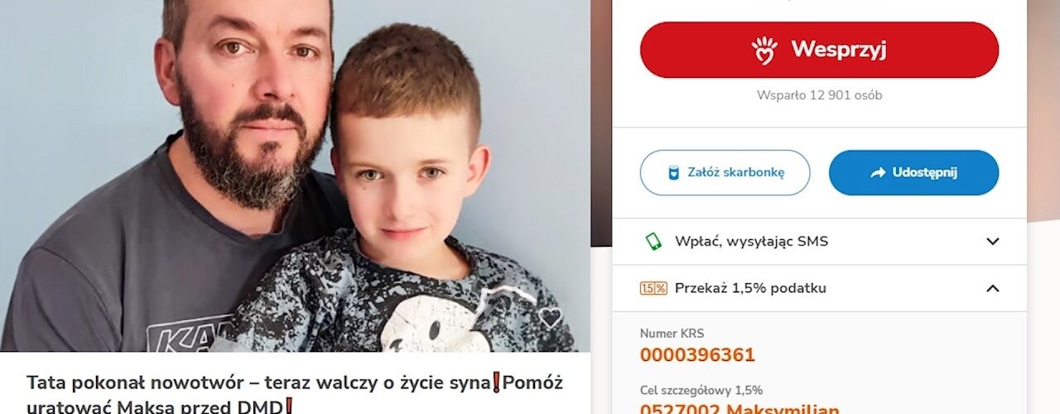The width and height of the screenshot is (1060, 414).
Task: Collapse the Przekaż 1,5% podatku up chevron
Action: pyautogui.click(x=992, y=288)
